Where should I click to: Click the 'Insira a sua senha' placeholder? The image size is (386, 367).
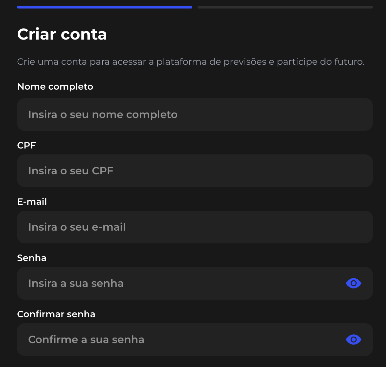click(x=76, y=284)
